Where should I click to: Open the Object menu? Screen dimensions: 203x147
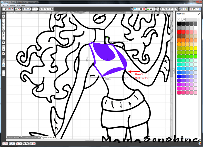tap(12, 5)
